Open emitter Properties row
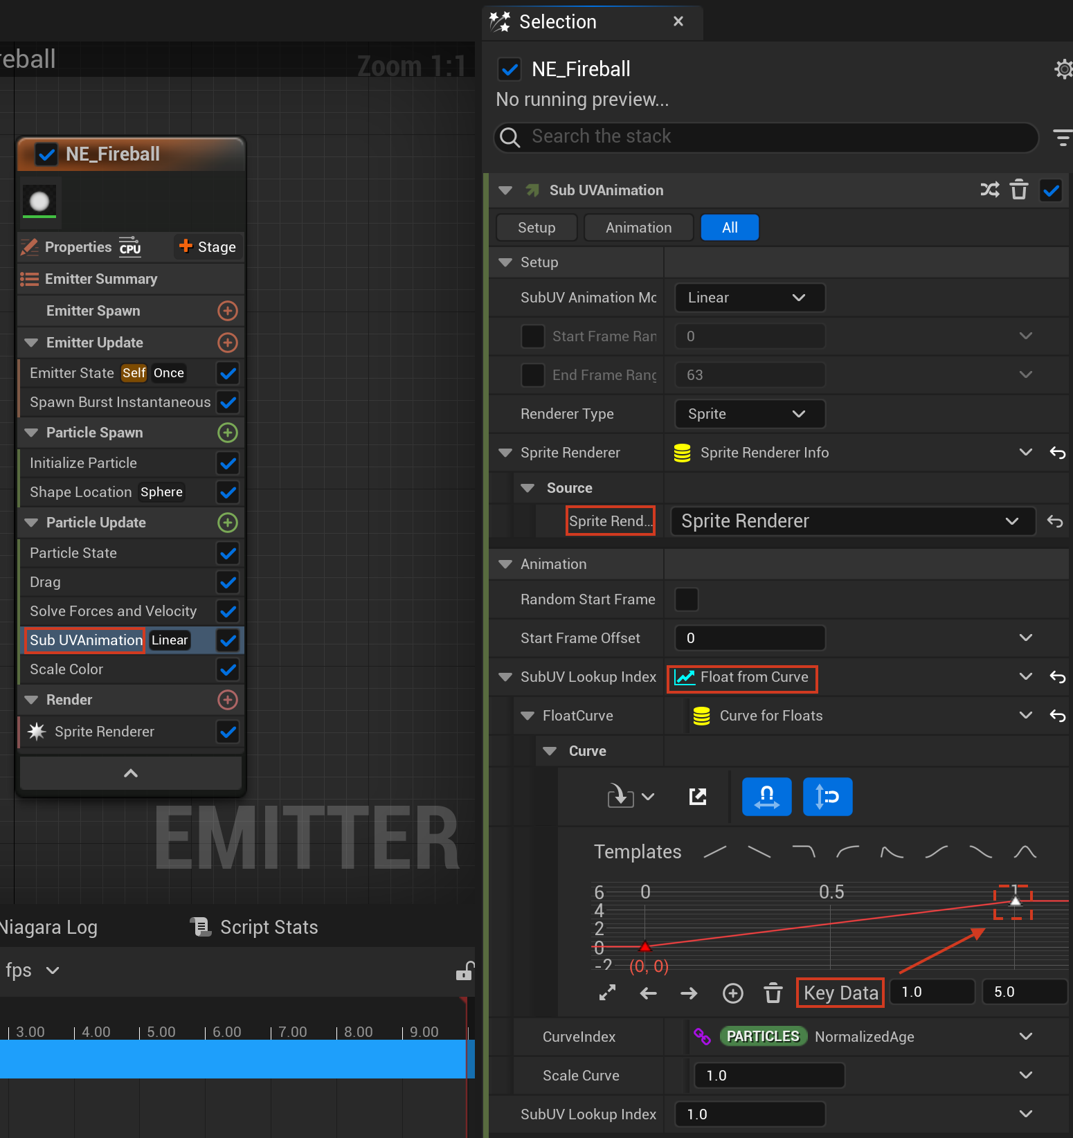 pos(79,247)
